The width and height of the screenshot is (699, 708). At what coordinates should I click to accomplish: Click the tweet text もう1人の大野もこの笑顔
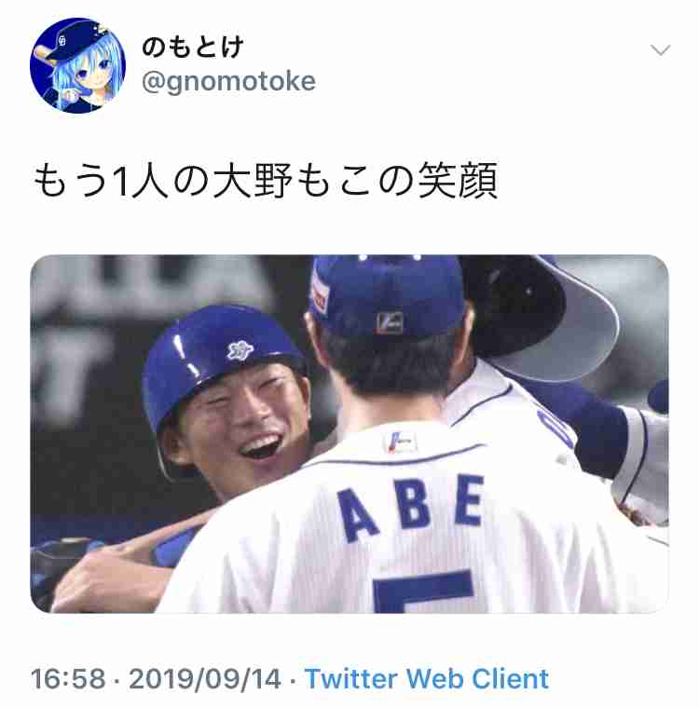tap(266, 181)
